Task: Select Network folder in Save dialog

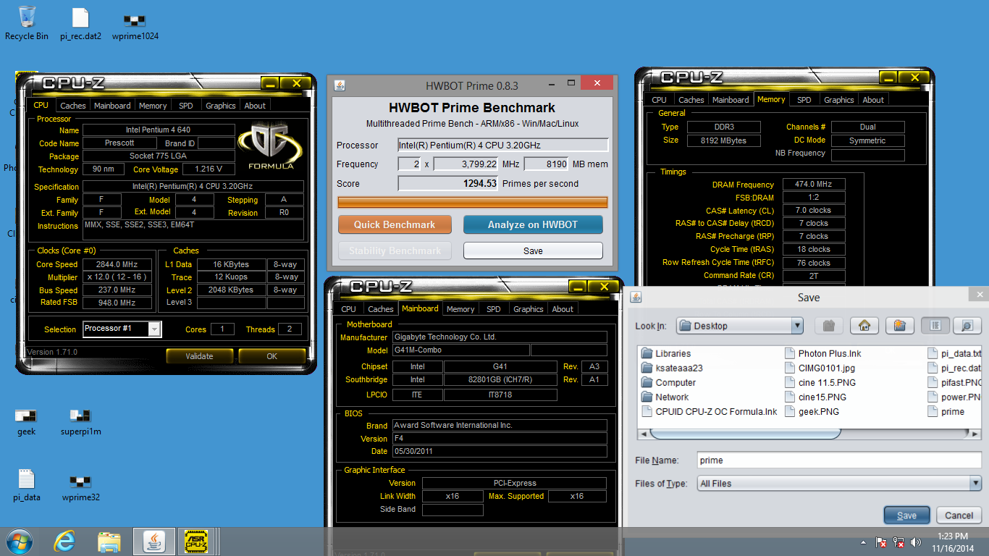Action: [665, 397]
